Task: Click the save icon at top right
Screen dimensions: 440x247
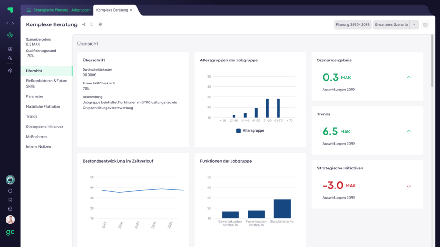Action: pyautogui.click(x=425, y=24)
